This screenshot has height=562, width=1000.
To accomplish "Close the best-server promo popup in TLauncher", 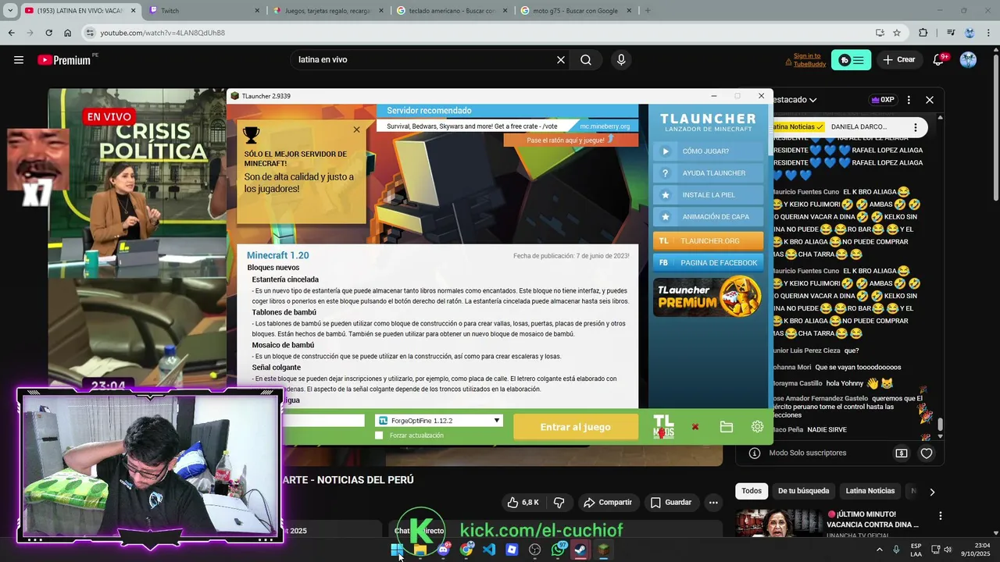I will tap(357, 130).
